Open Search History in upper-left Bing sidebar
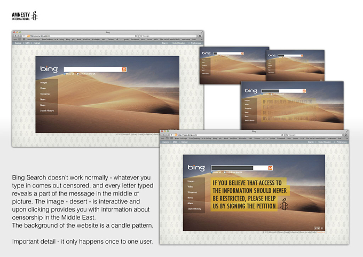This screenshot has height=257, width=363. click(x=47, y=111)
